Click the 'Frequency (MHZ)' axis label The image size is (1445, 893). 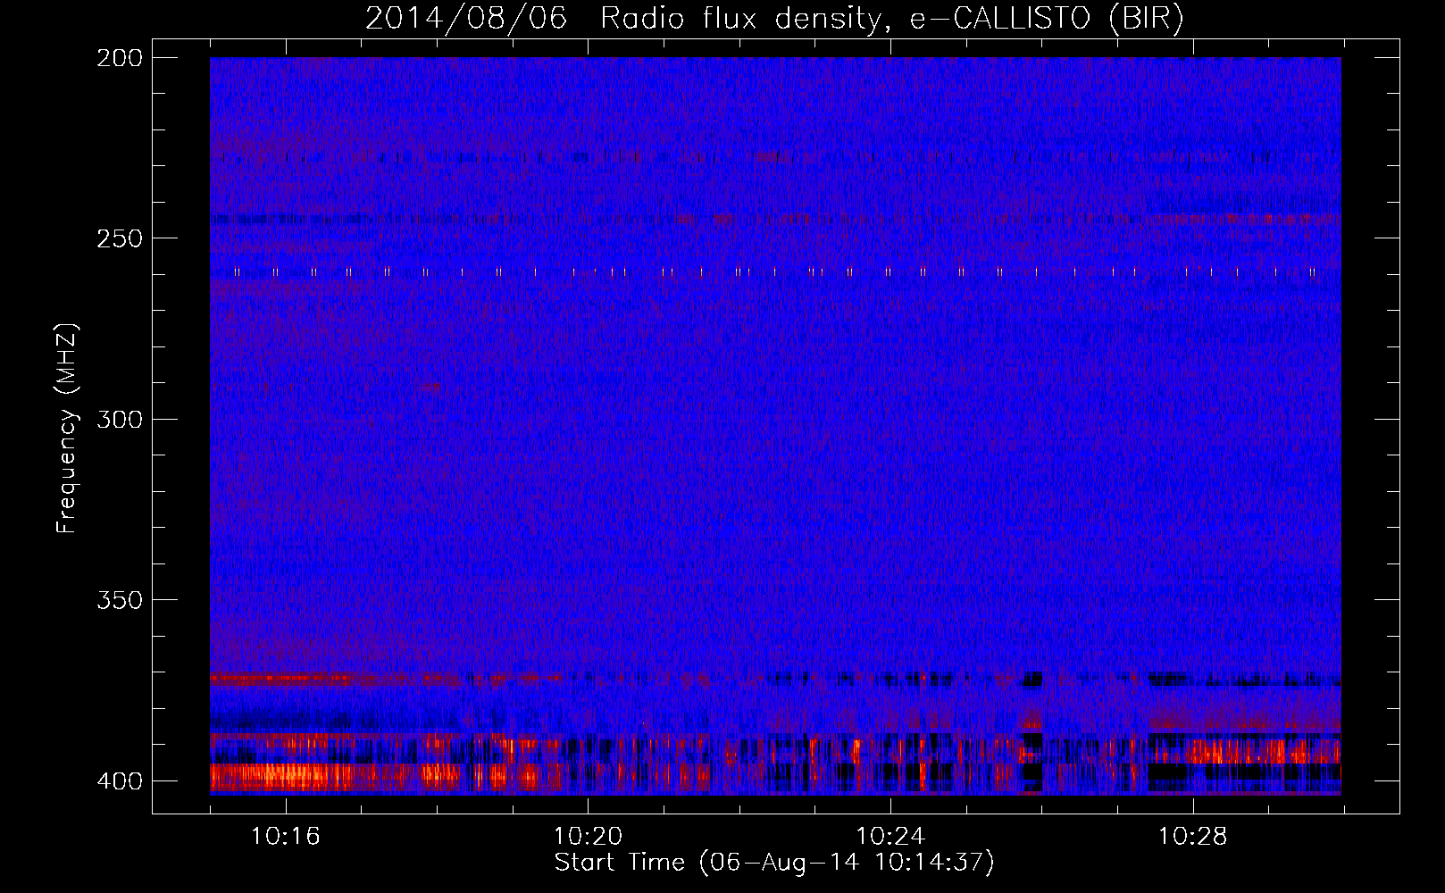click(67, 428)
